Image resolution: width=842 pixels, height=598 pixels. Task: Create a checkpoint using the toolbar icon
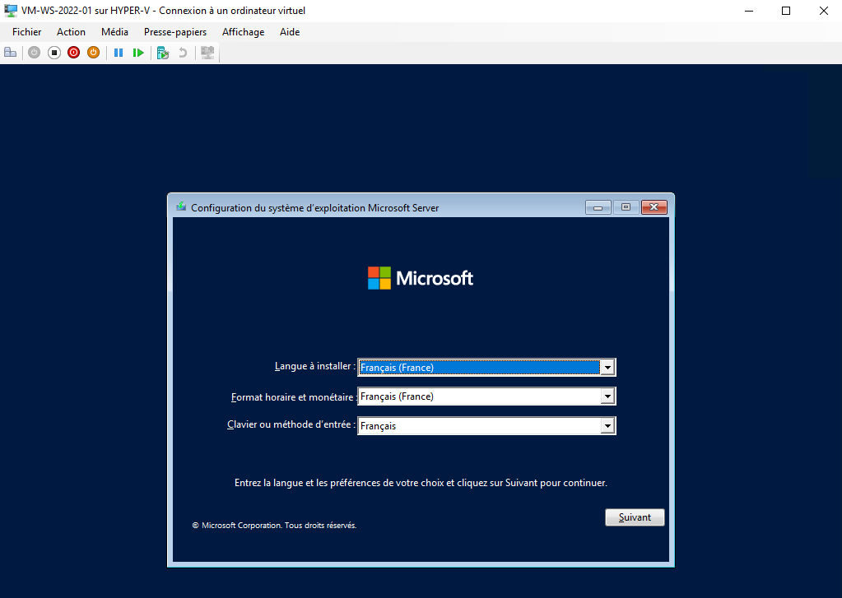pyautogui.click(x=163, y=53)
